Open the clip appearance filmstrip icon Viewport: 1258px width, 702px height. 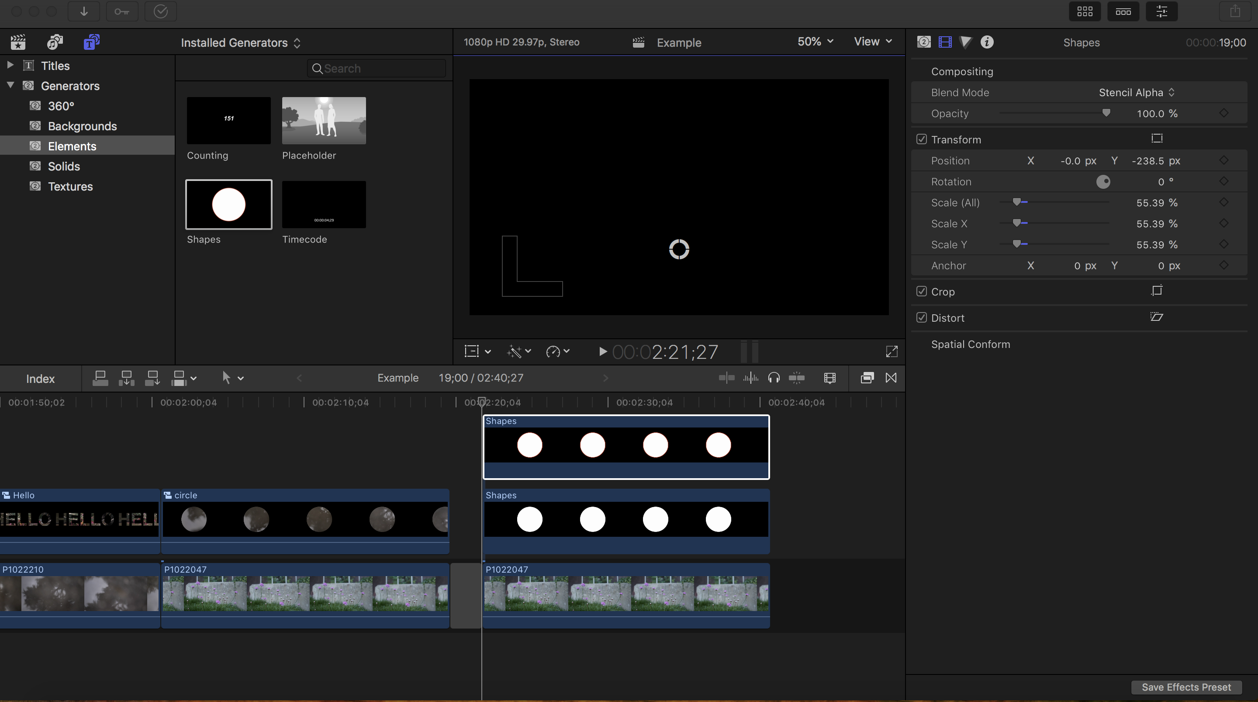[830, 378]
